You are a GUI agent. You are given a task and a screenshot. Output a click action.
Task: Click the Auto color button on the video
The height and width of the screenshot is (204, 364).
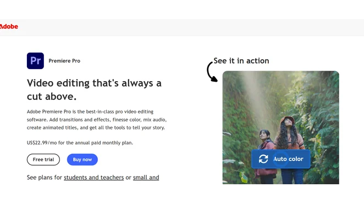tap(280, 159)
